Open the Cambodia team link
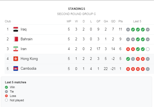The width and height of the screenshot is (154, 107). pos(28,69)
